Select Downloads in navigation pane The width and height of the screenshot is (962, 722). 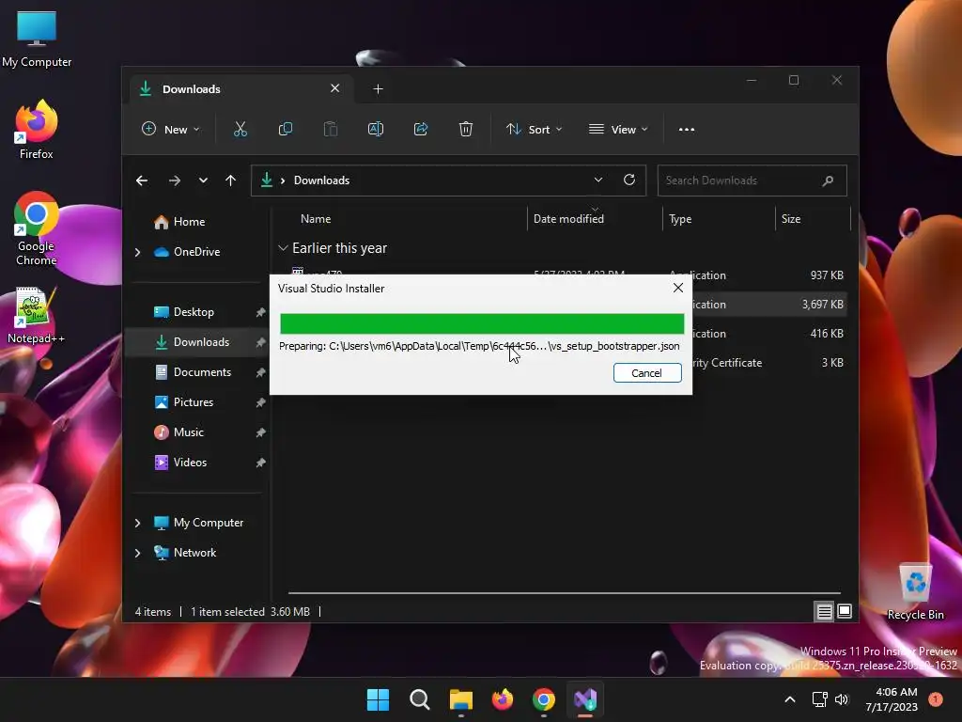click(x=201, y=342)
